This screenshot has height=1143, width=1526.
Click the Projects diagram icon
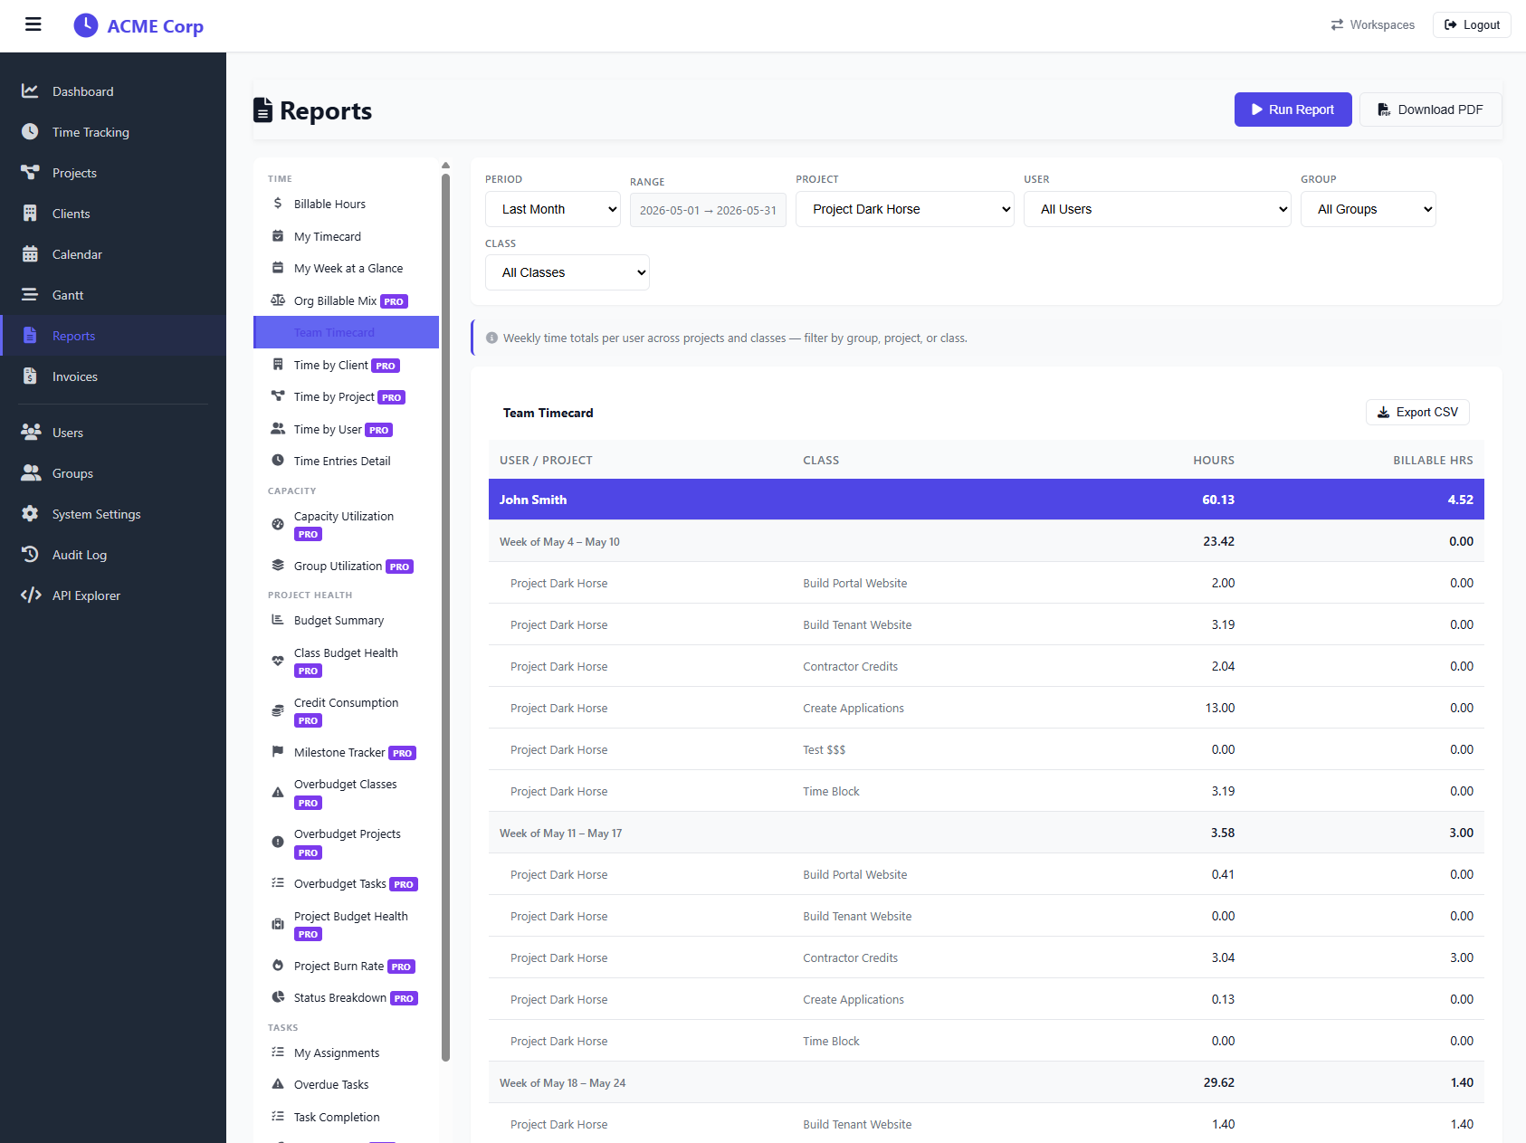30,172
